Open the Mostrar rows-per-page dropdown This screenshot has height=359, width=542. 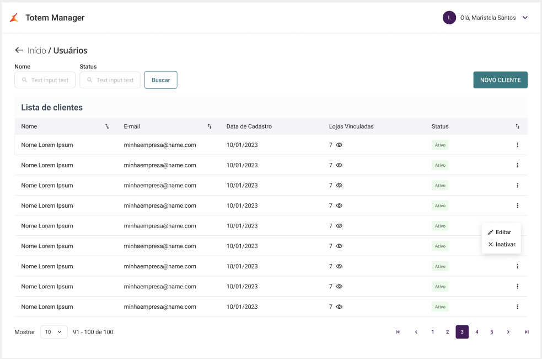[54, 332]
